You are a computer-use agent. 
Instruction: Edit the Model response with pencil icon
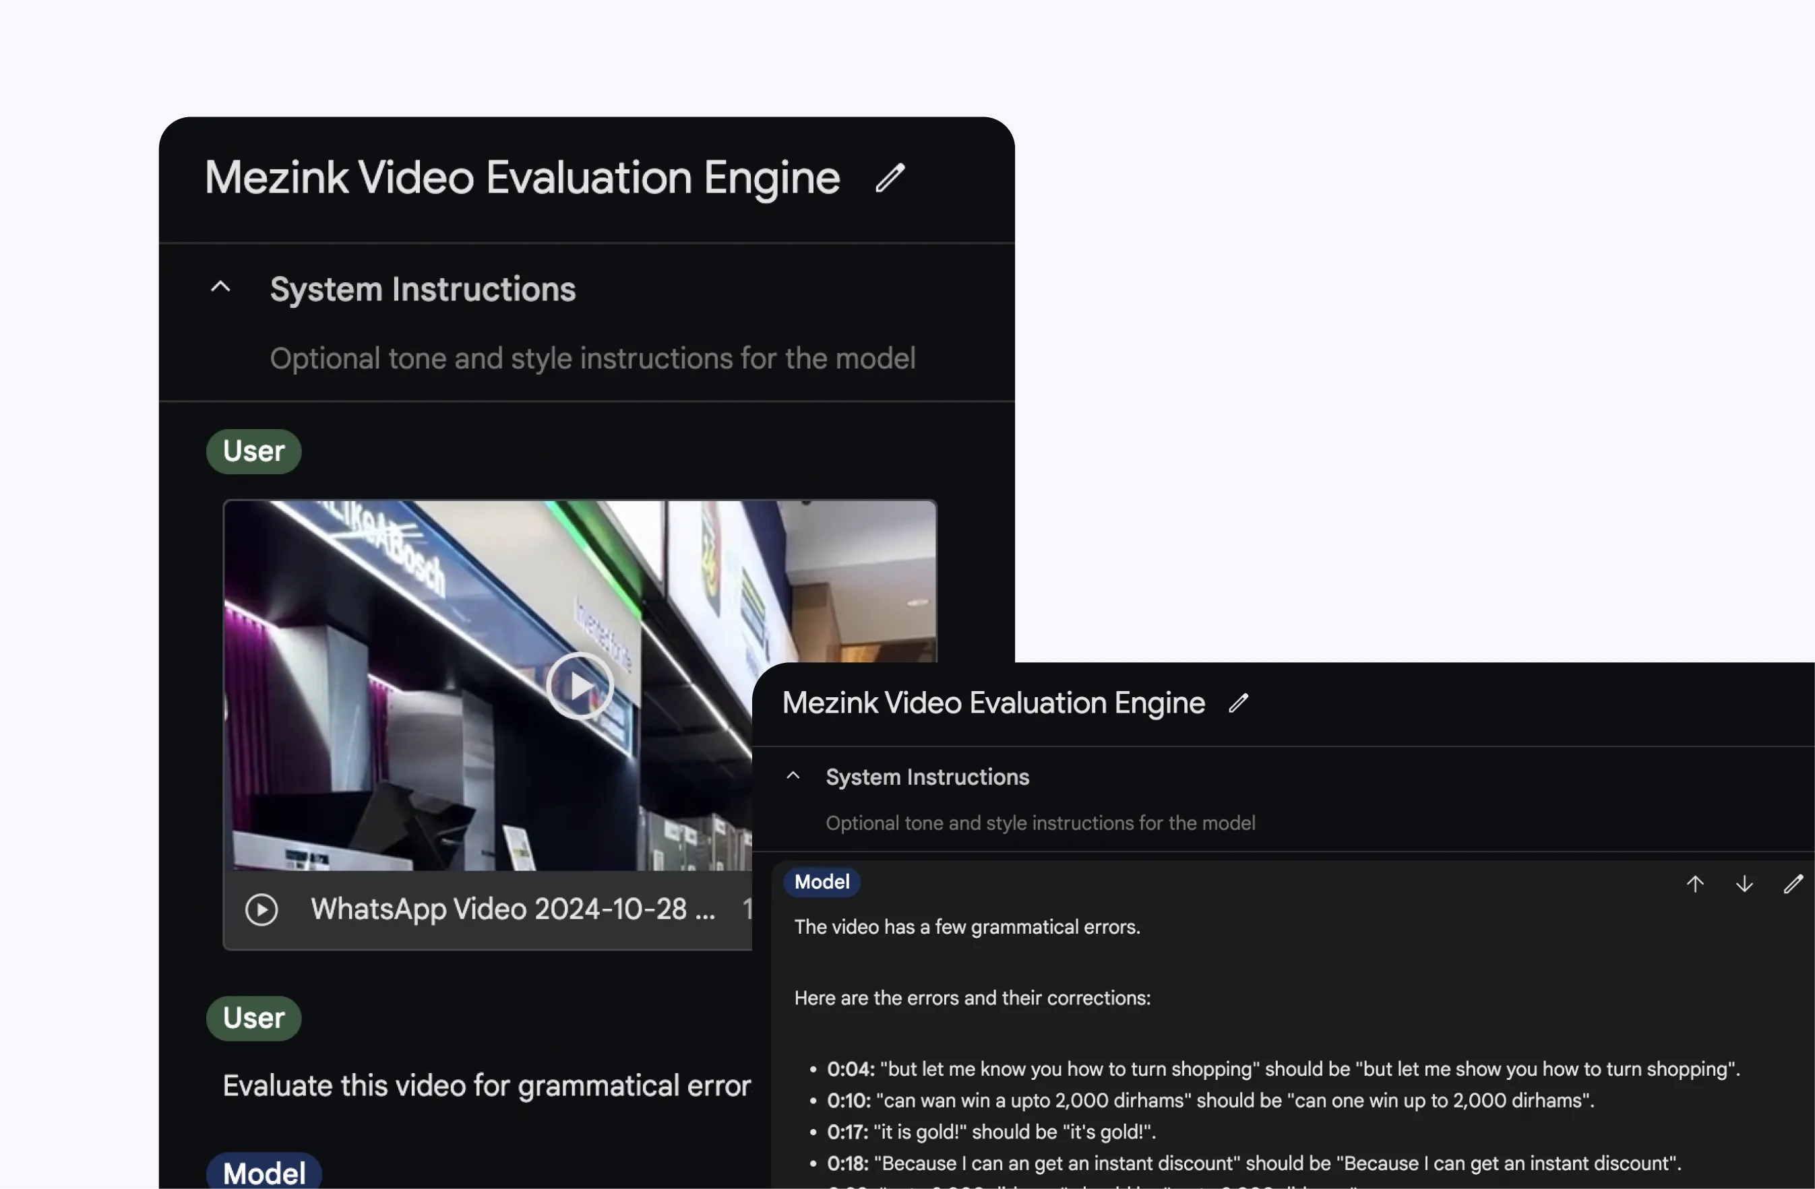pyautogui.click(x=1793, y=884)
